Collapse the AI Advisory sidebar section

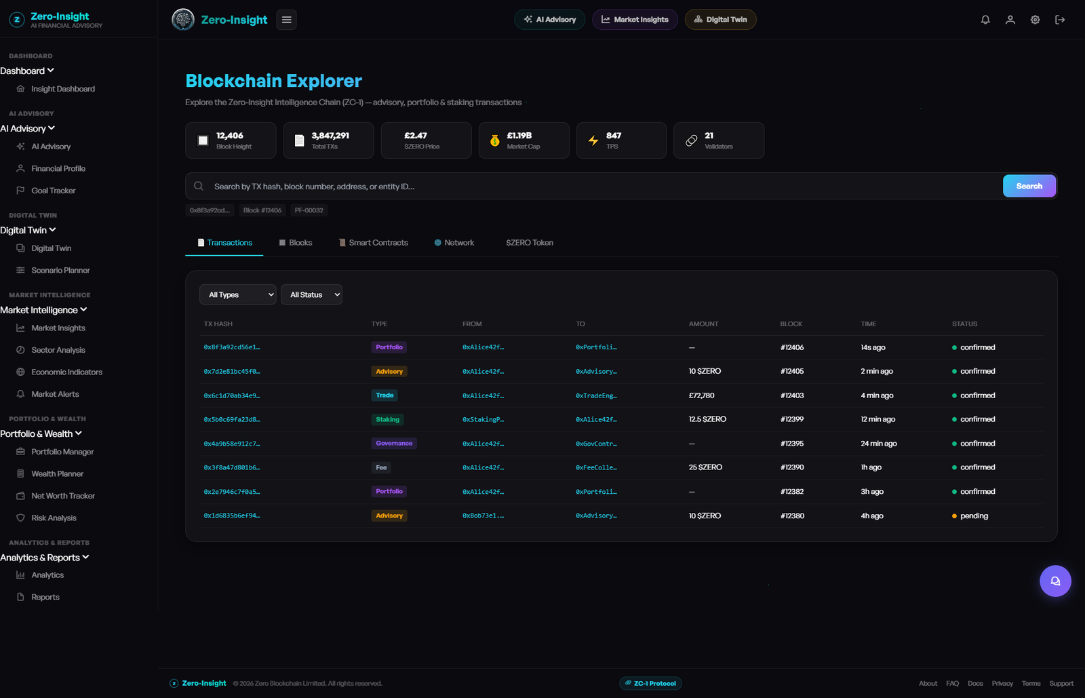tap(28, 128)
